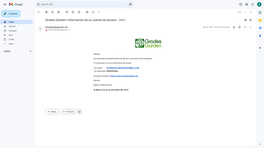
Task: Open the school.gradesgarden.net link
Action: [x=124, y=76]
